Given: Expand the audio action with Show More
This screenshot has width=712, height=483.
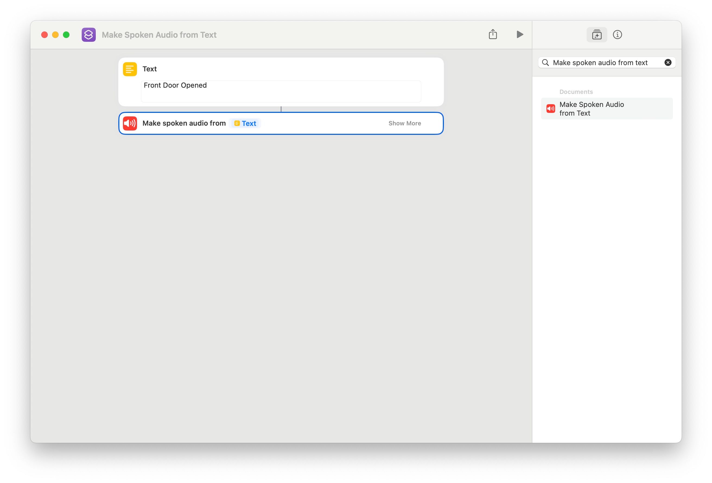Looking at the screenshot, I should (x=405, y=123).
